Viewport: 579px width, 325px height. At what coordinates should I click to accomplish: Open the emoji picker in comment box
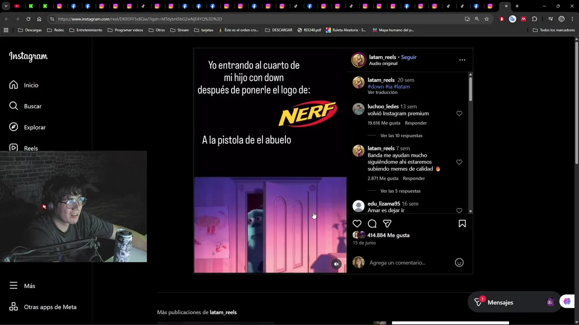(459, 262)
